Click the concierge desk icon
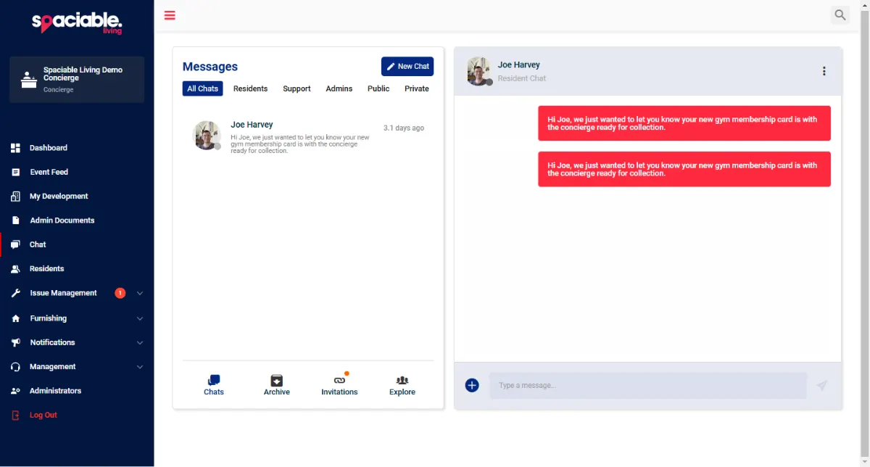The width and height of the screenshot is (870, 467). pos(28,80)
